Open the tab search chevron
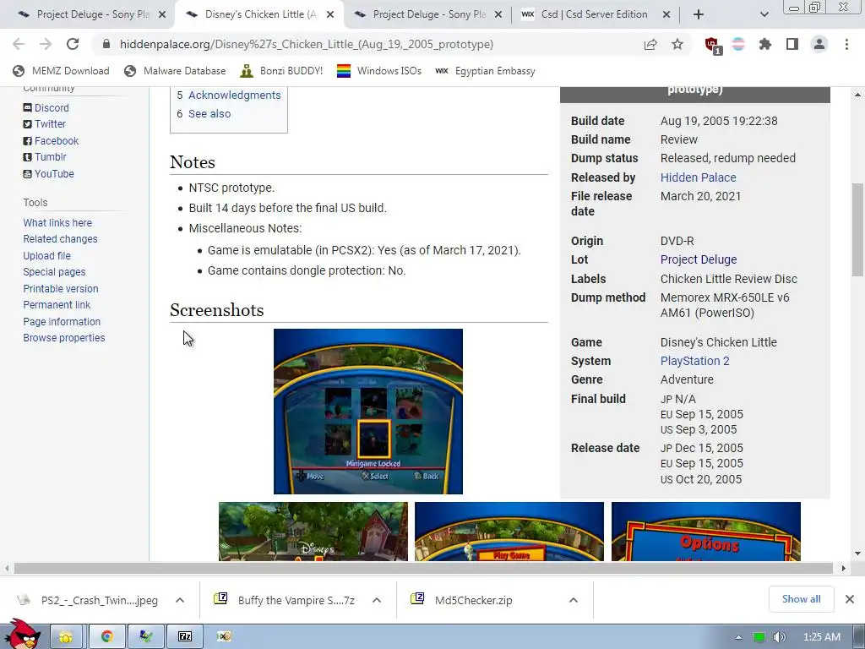865x649 pixels. pos(764,14)
